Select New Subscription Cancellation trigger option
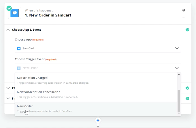 click(96, 95)
